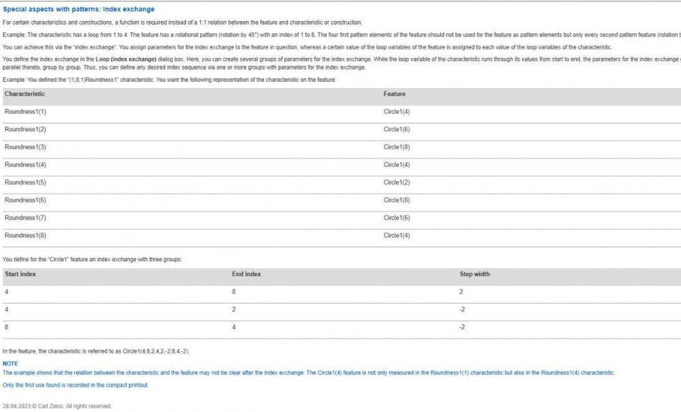The image size is (681, 412).
Task: Select Start index value 8 in last row
Action: 7,327
